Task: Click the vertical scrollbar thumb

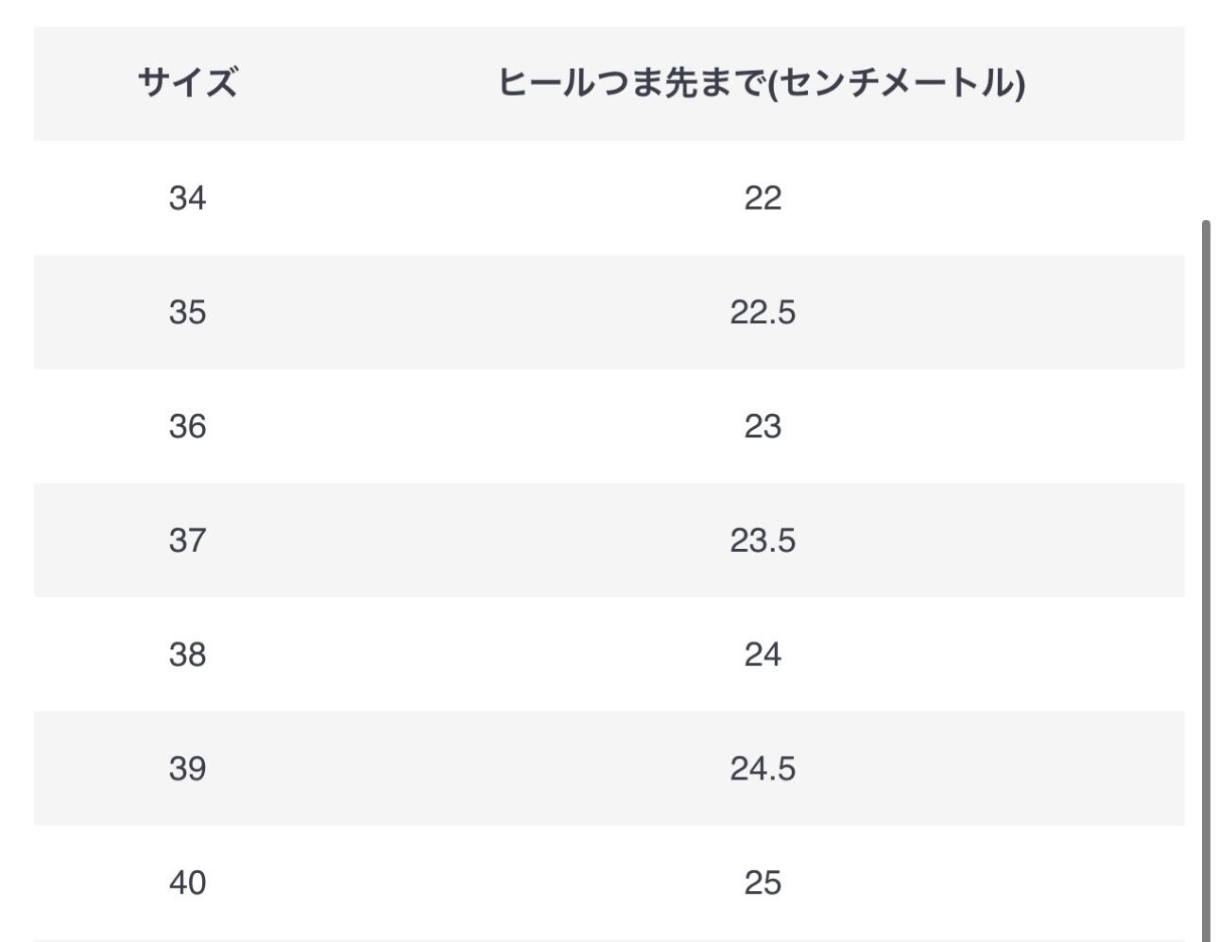Action: [1206, 567]
